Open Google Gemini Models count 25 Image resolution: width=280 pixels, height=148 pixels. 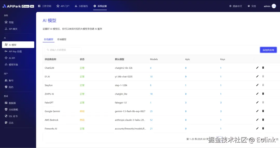151,111
